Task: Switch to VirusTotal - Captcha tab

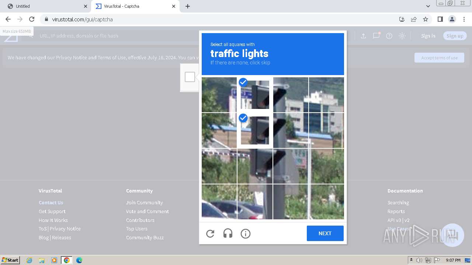Action: [x=135, y=6]
